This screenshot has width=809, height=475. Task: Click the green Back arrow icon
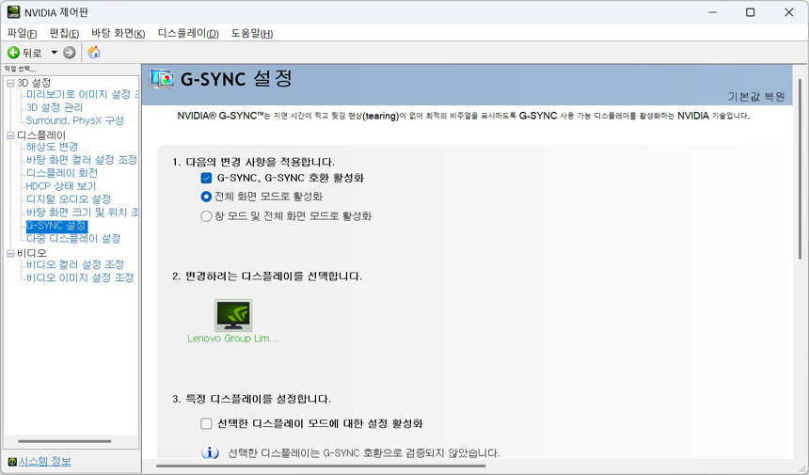13,53
